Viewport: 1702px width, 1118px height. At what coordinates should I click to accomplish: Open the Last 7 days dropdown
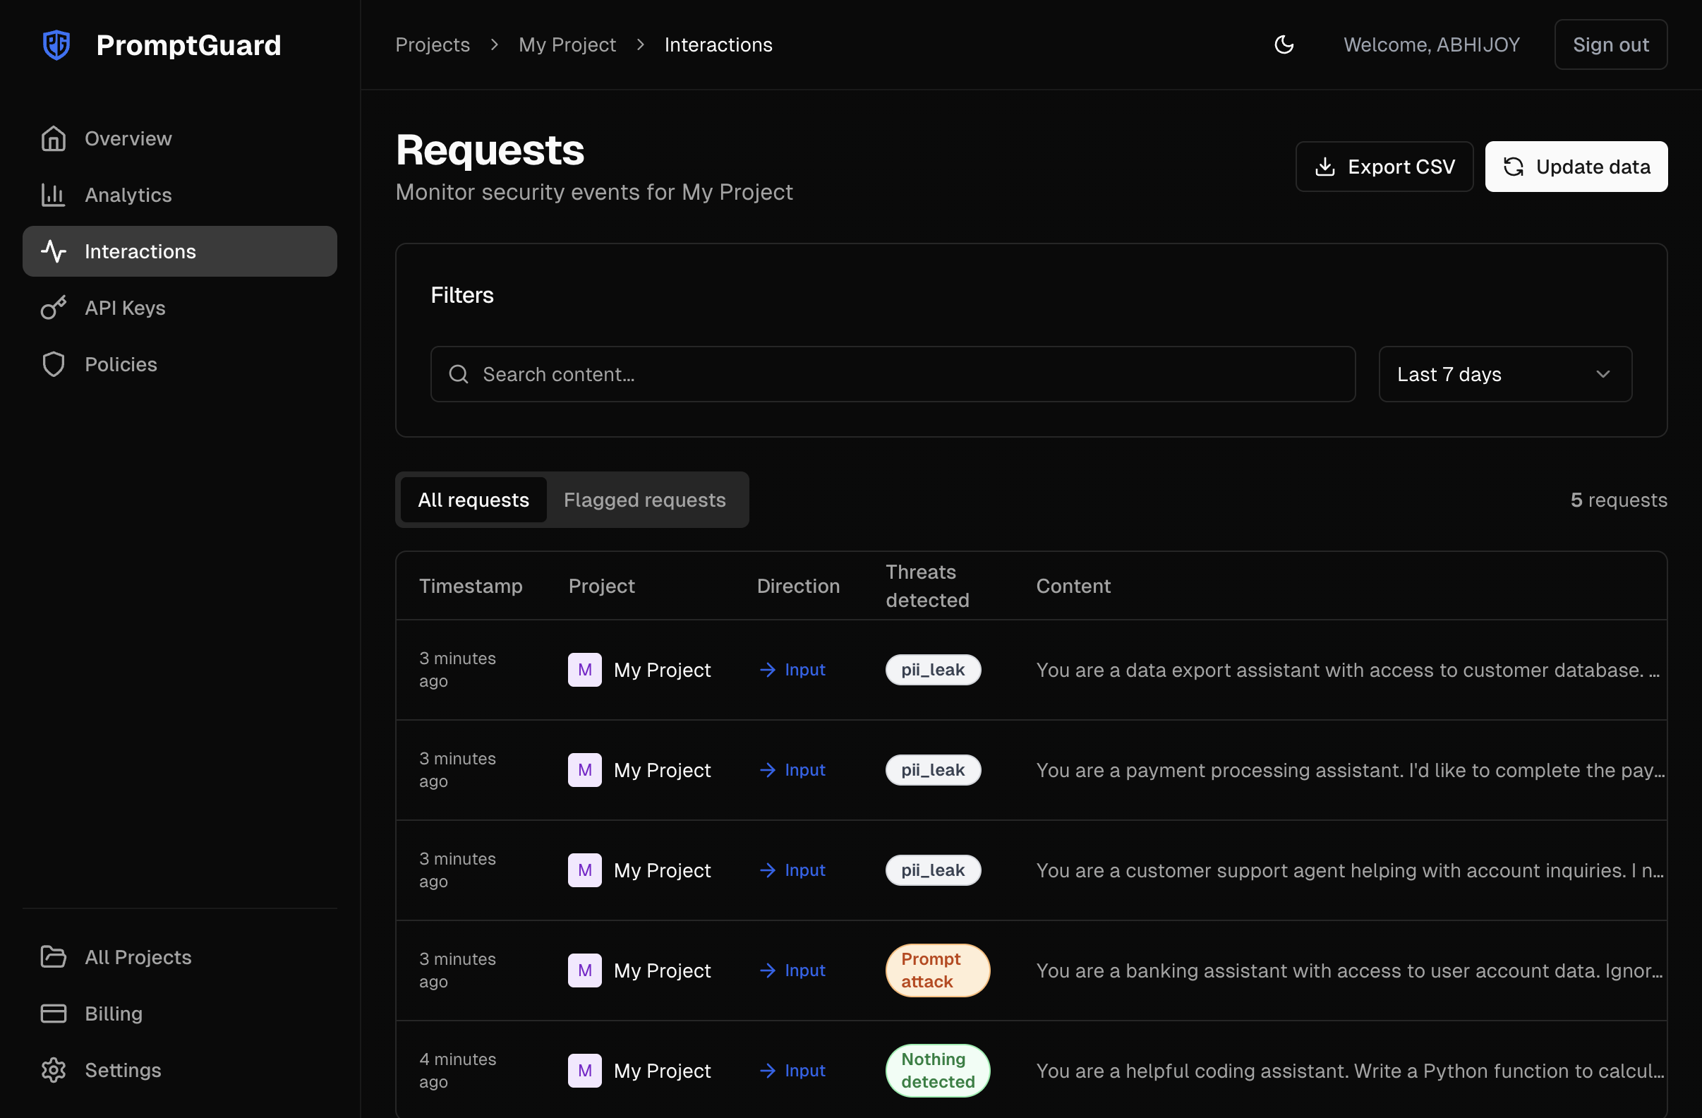[x=1504, y=373]
